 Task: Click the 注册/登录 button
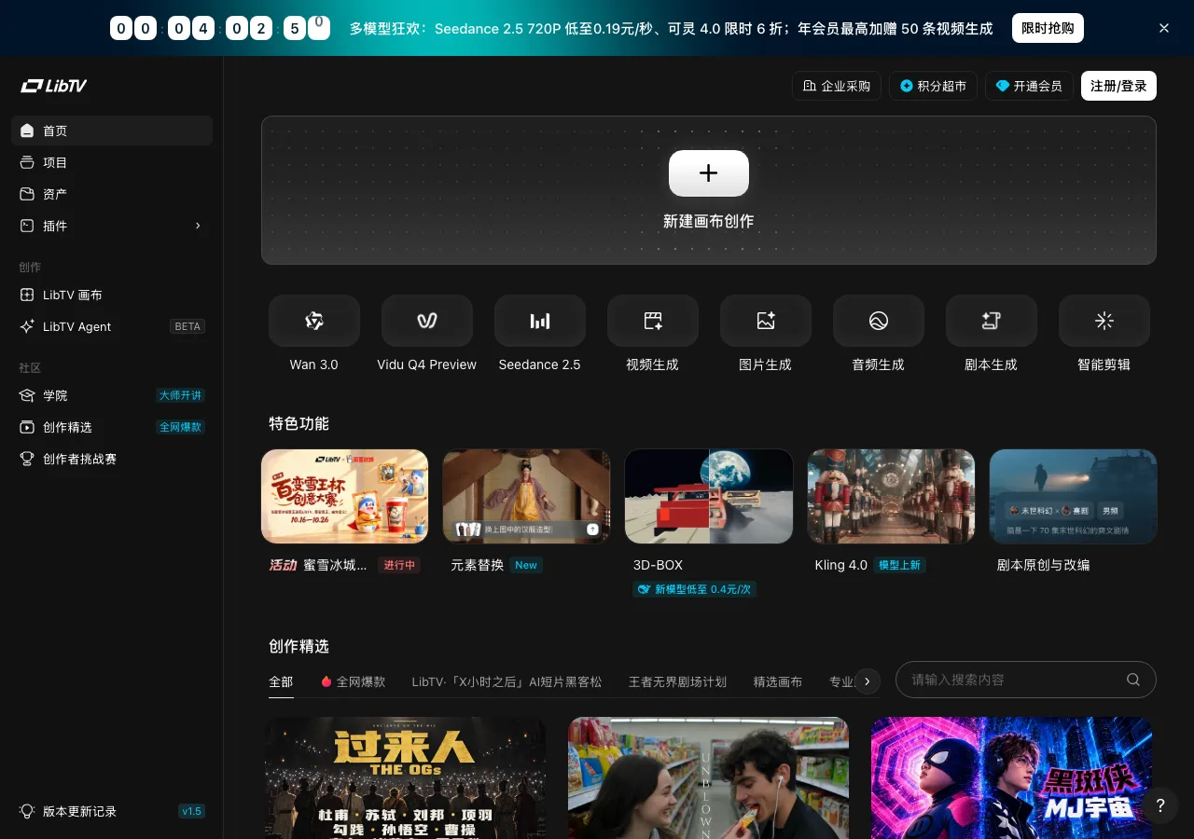(1118, 86)
